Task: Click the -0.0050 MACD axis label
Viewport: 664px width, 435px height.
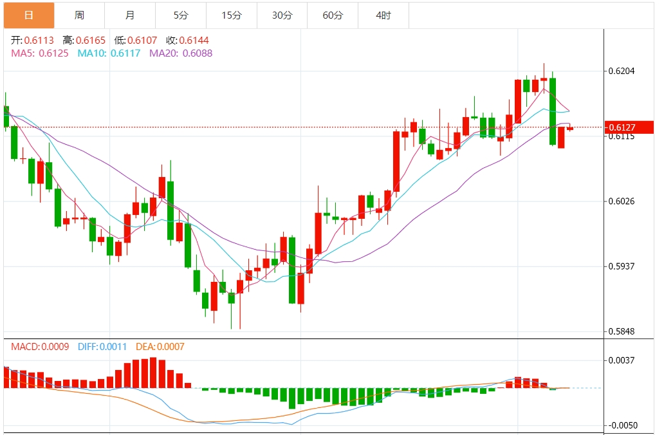Action: pyautogui.click(x=622, y=425)
